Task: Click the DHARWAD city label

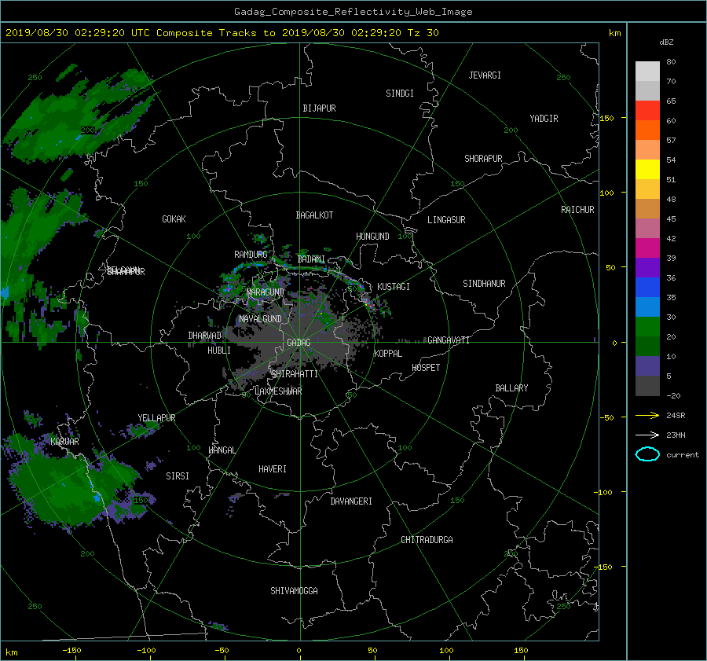Action: pos(205,336)
